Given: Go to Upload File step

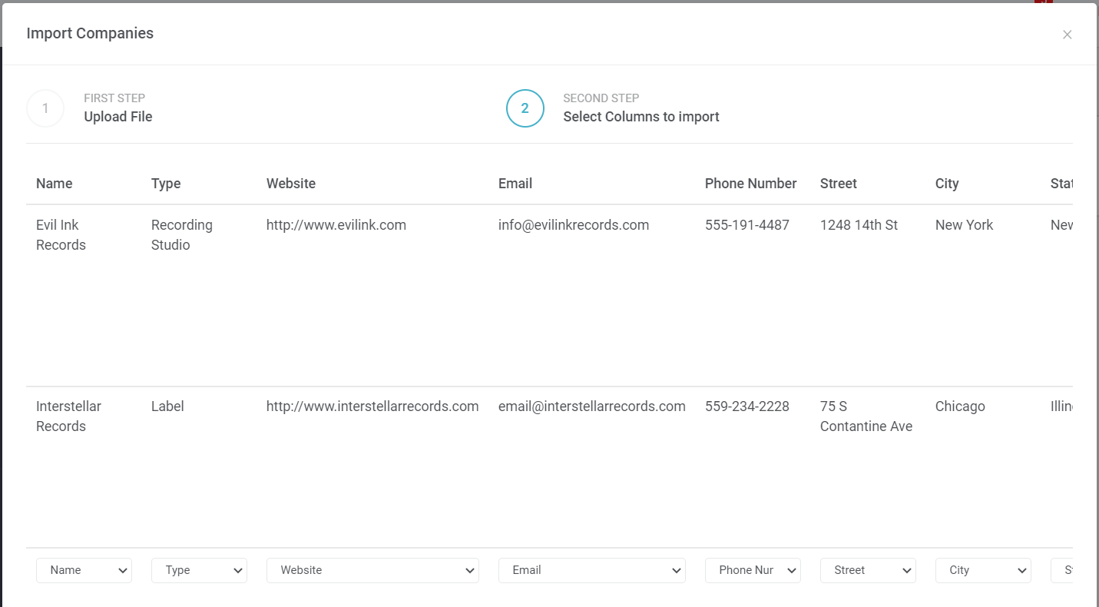Looking at the screenshot, I should click(118, 117).
